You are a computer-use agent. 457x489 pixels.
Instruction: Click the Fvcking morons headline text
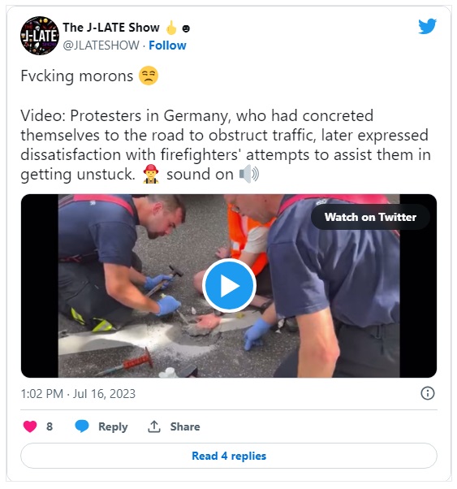[x=77, y=76]
